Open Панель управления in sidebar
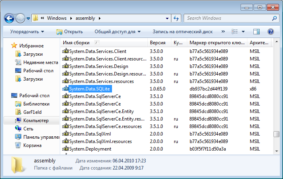Screen dimensions: 283x179 (37, 137)
